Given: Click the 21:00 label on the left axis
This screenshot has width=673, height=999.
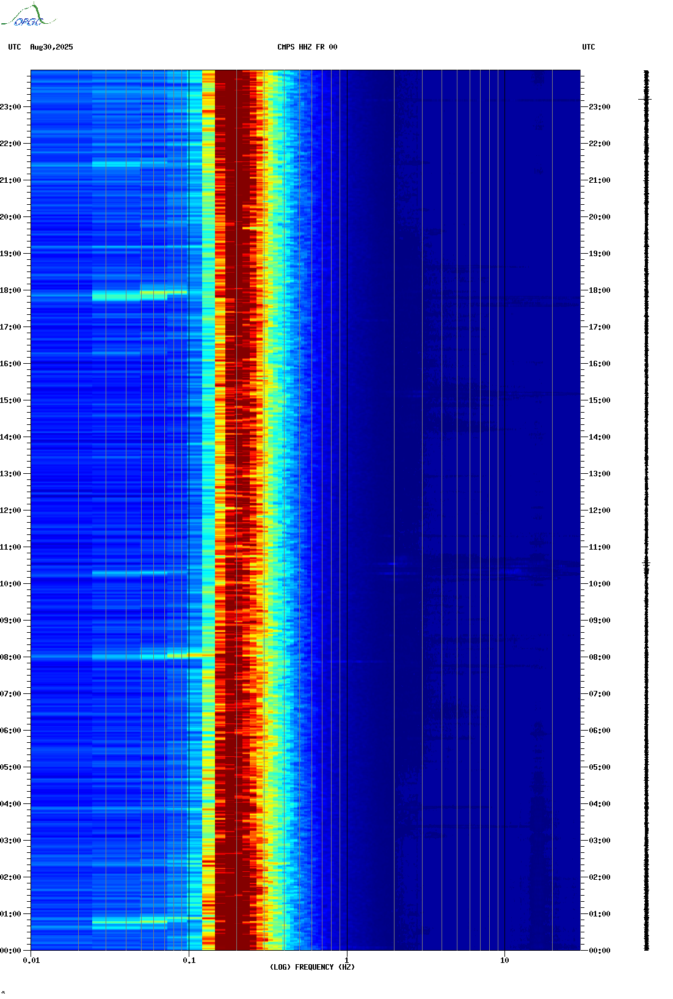Looking at the screenshot, I should tap(10, 180).
